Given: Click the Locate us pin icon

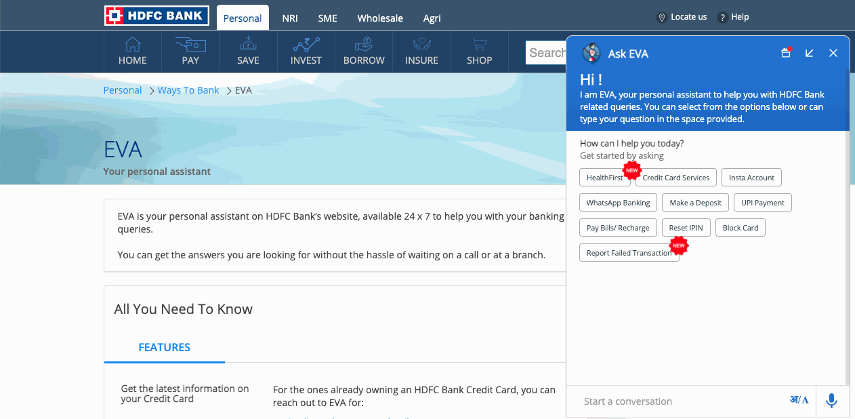Looking at the screenshot, I should 662,17.
